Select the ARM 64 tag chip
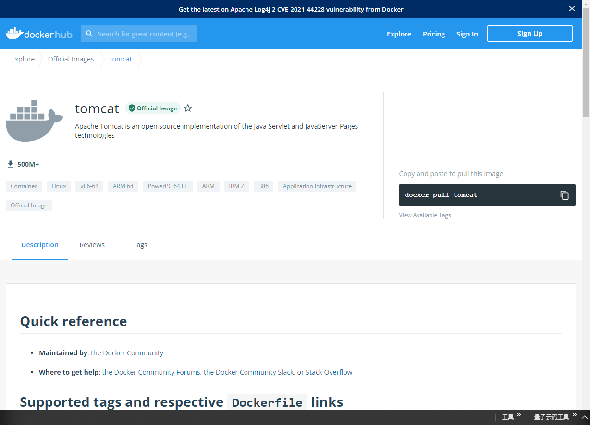Viewport: 590px width, 425px height. [x=123, y=186]
